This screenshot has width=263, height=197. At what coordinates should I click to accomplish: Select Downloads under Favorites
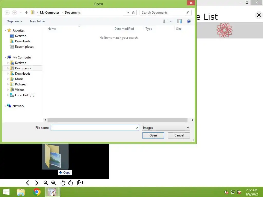(23, 41)
